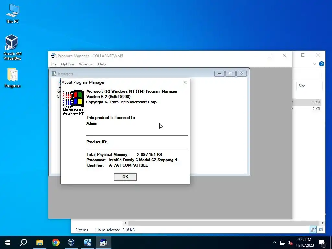Click the 'Admin' licensed user text

click(92, 123)
